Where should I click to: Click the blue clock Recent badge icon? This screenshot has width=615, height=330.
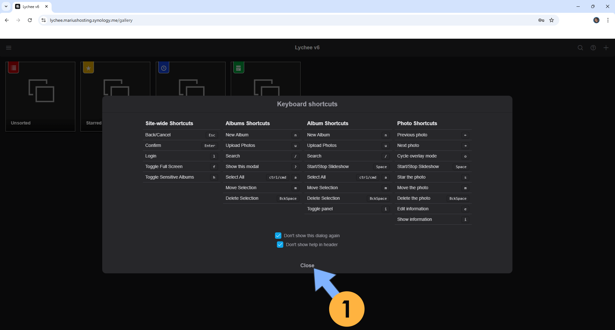click(164, 68)
